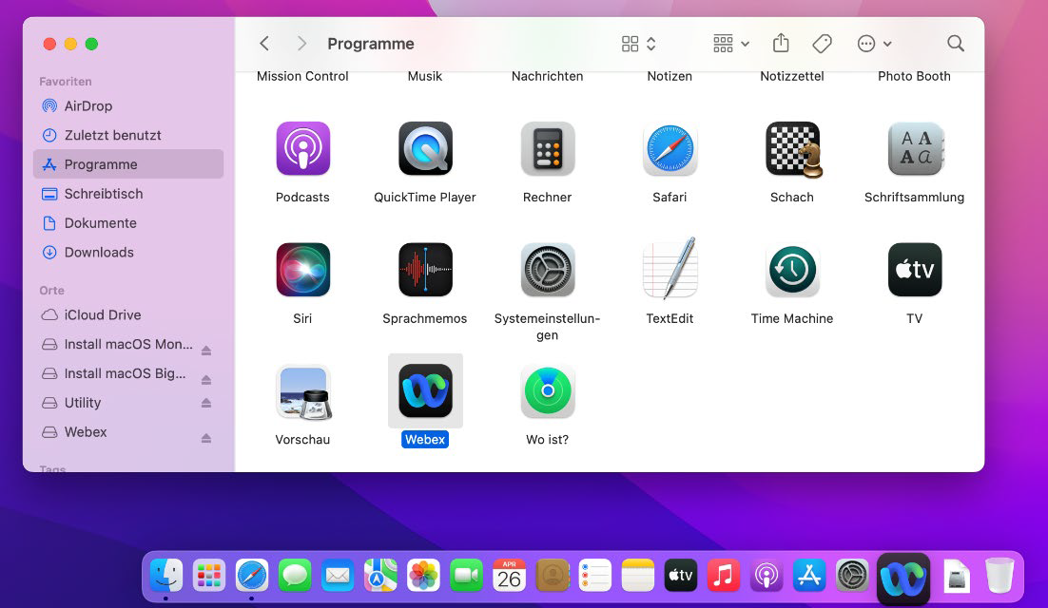Click the Photo Booth label in Finder
This screenshot has height=608, width=1048.
(x=914, y=76)
